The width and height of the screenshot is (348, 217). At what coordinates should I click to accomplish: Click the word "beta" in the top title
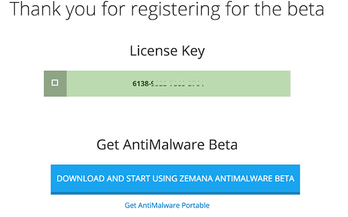[306, 10]
